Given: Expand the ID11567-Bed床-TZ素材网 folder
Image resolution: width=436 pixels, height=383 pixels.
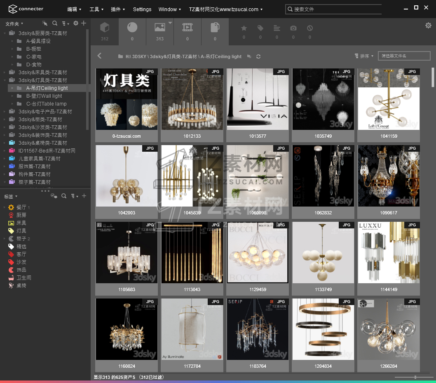Looking at the screenshot, I should point(5,151).
